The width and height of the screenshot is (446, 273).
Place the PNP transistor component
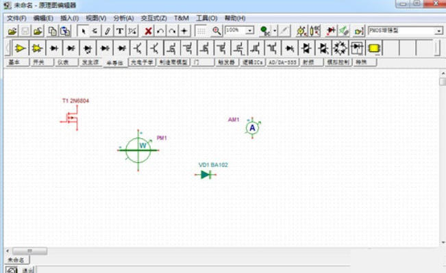pyautogui.click(x=155, y=48)
